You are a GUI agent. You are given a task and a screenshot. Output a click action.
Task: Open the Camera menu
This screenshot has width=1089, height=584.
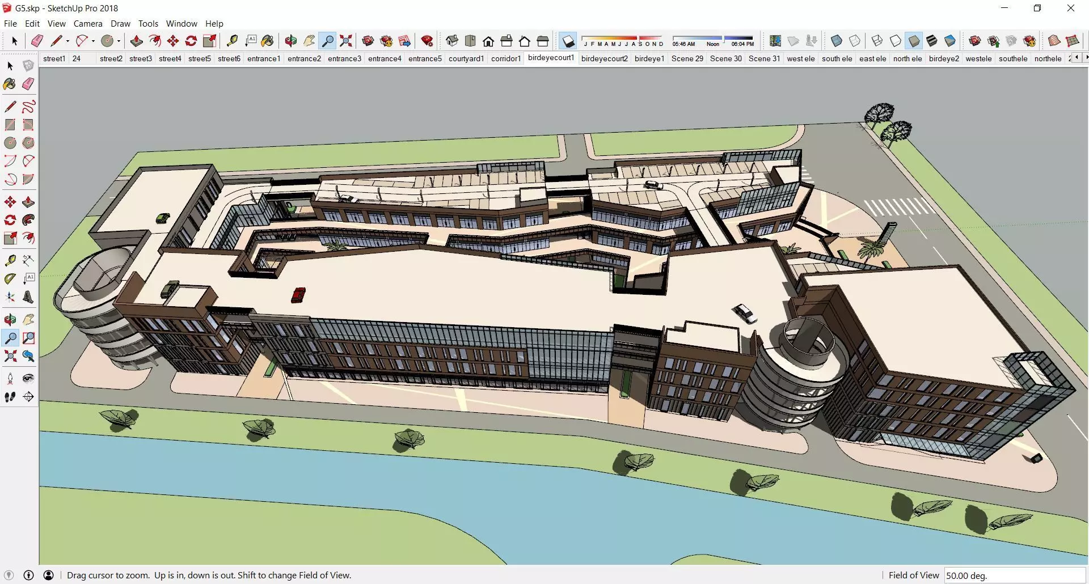coord(88,24)
